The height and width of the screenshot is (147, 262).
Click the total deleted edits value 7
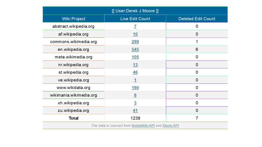coord(197,118)
